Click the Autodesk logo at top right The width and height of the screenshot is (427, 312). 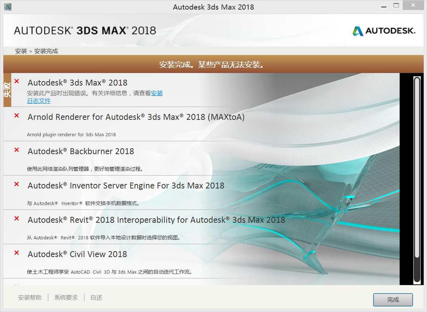pyautogui.click(x=384, y=31)
